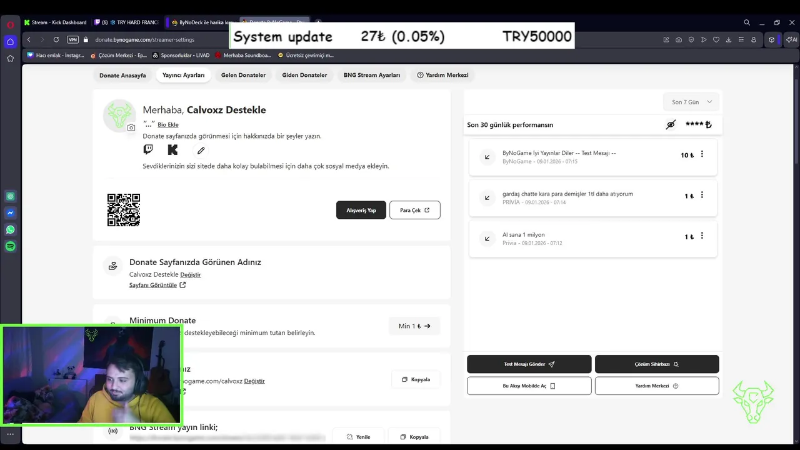Open the Merhaba Soundboard bookmark
Viewport: 800px width, 450px height.
243,55
